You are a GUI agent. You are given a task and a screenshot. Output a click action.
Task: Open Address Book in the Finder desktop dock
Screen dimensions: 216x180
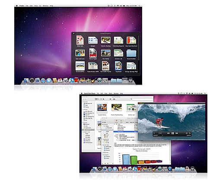coord(54,80)
